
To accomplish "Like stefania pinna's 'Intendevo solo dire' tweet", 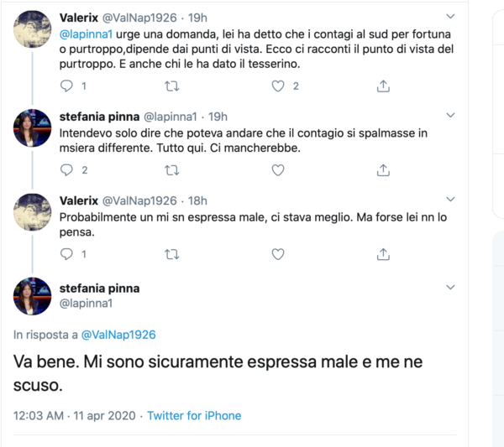I will [x=278, y=170].
